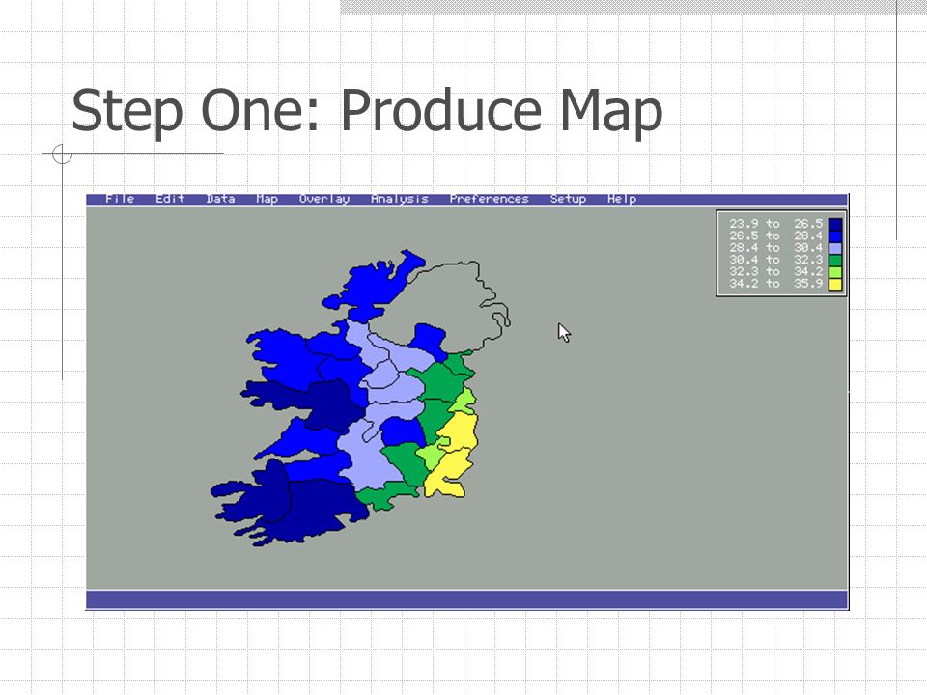The image size is (927, 695).
Task: Click the legend text '28.4 to 30.4'
Action: tap(776, 248)
